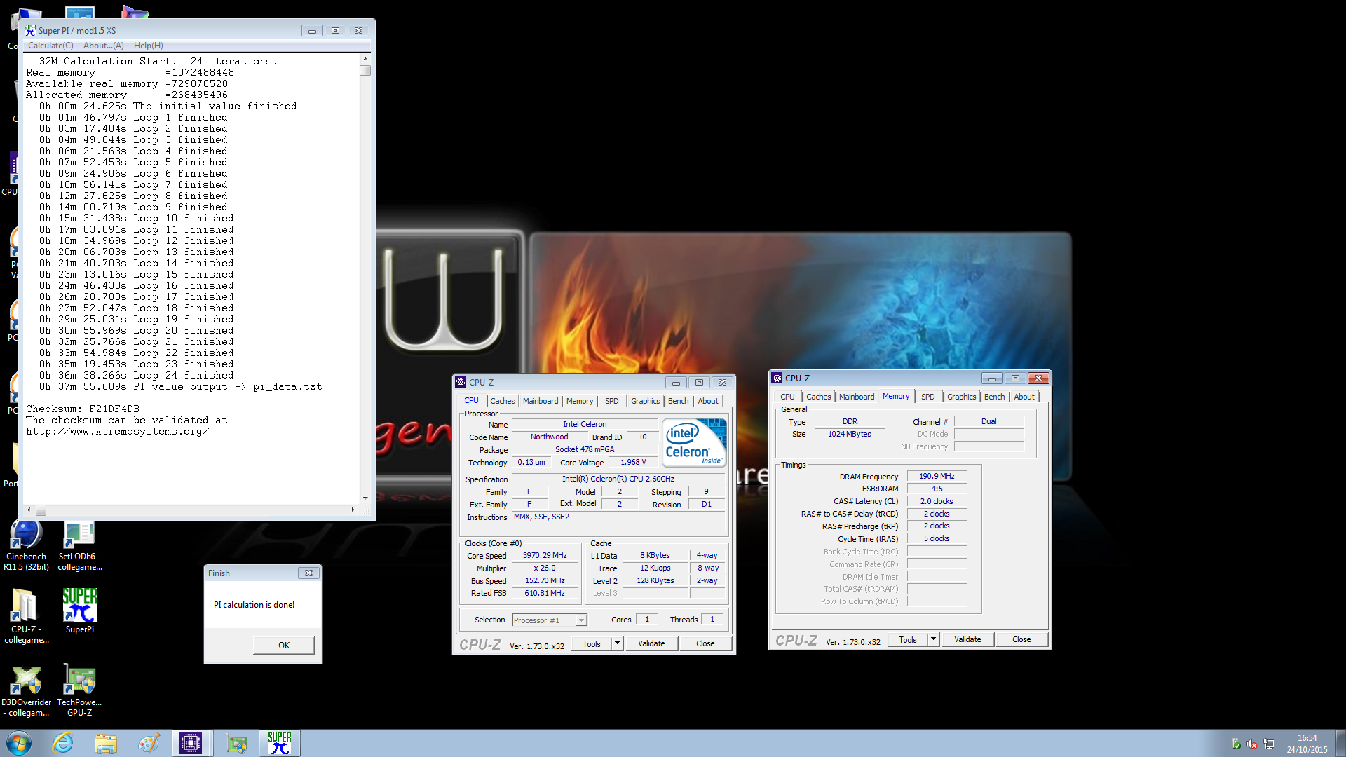
Task: Click the Rated FSB 610.81 MHz value
Action: pyautogui.click(x=545, y=593)
